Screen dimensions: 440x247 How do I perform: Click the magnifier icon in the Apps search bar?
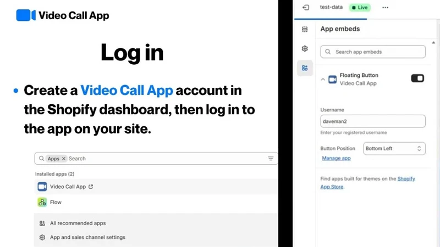click(42, 159)
